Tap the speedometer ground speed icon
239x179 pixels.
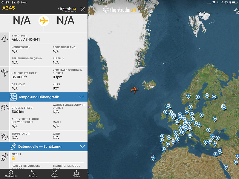[5, 108]
